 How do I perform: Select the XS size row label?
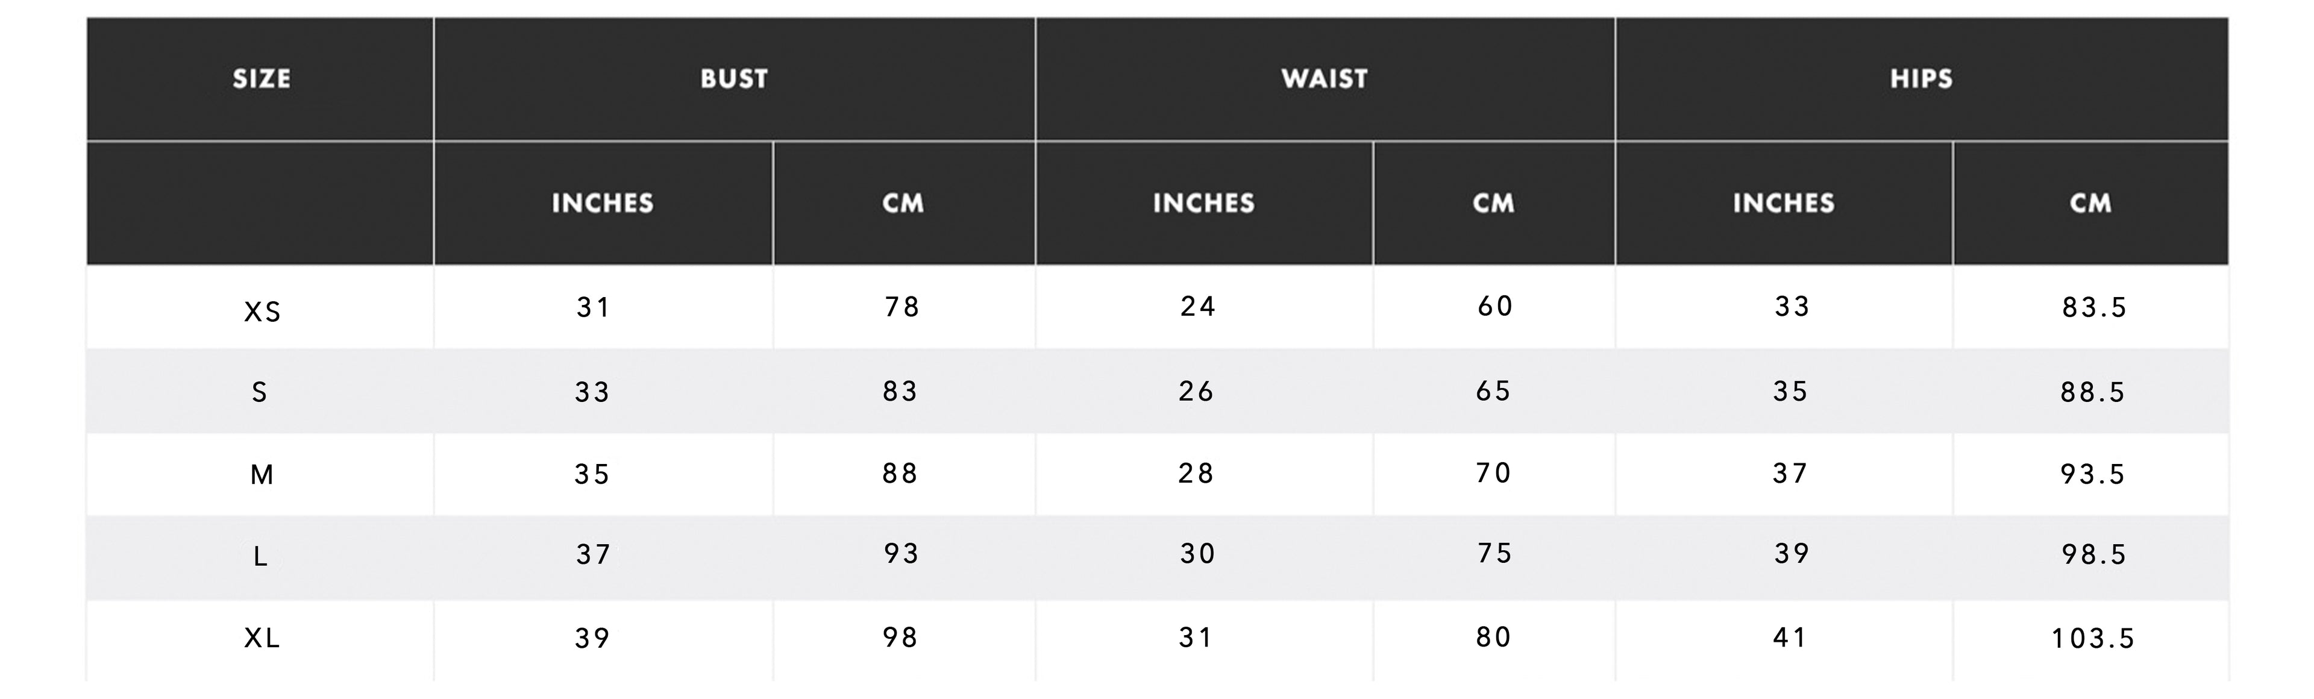tap(262, 312)
